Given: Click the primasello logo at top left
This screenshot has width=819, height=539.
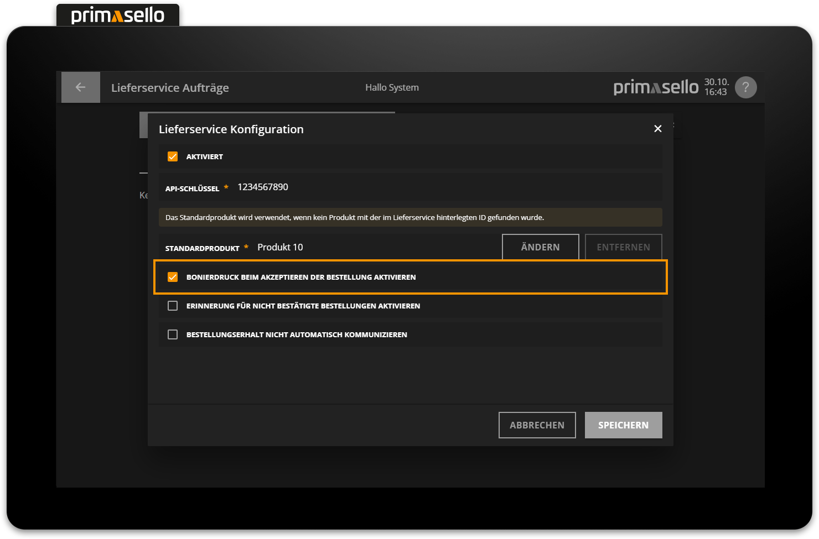Looking at the screenshot, I should click(x=117, y=15).
